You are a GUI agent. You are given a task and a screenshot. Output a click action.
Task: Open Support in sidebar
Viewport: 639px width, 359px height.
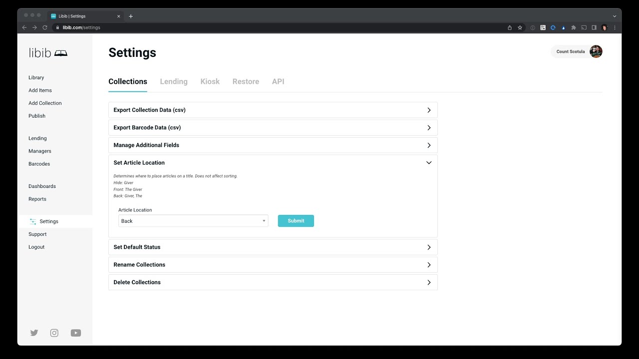point(37,234)
